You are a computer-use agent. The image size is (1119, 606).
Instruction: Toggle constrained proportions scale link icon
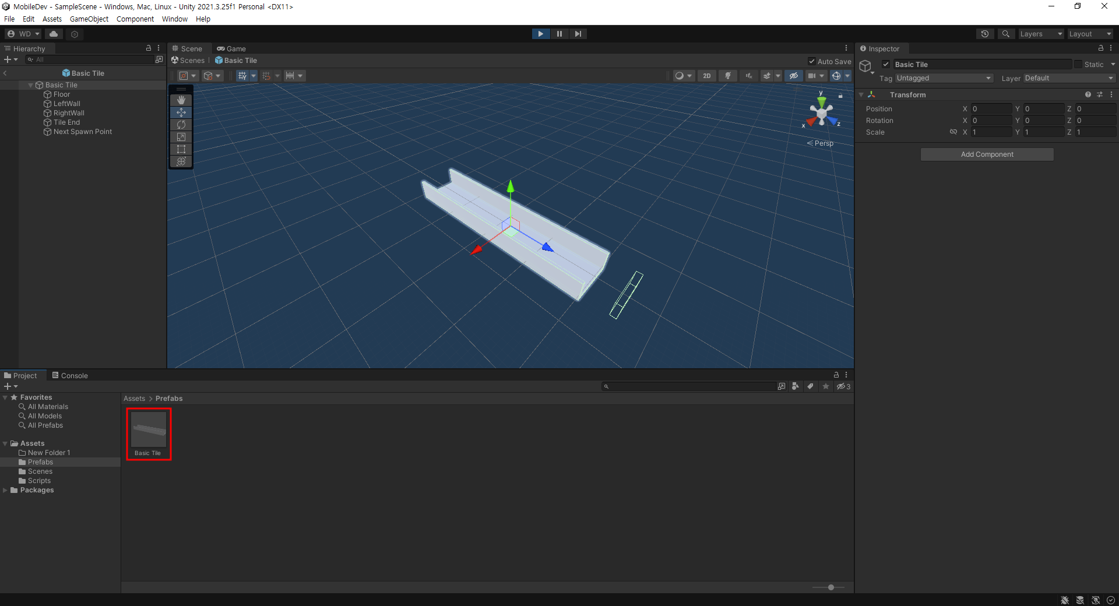(x=953, y=132)
